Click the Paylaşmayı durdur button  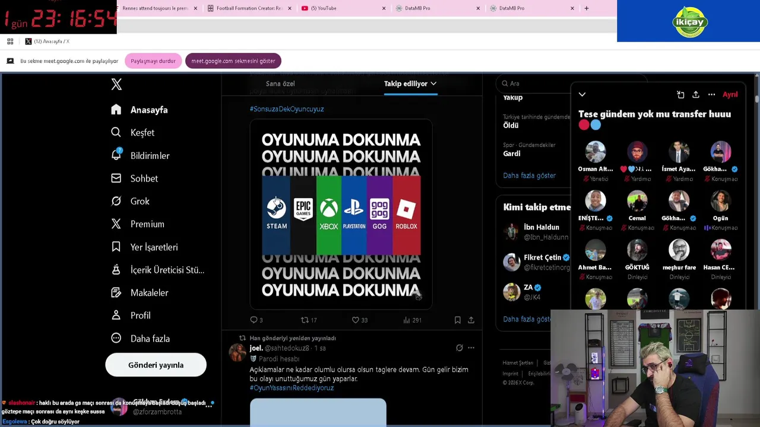point(153,61)
